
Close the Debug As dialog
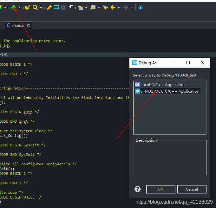tap(203, 63)
